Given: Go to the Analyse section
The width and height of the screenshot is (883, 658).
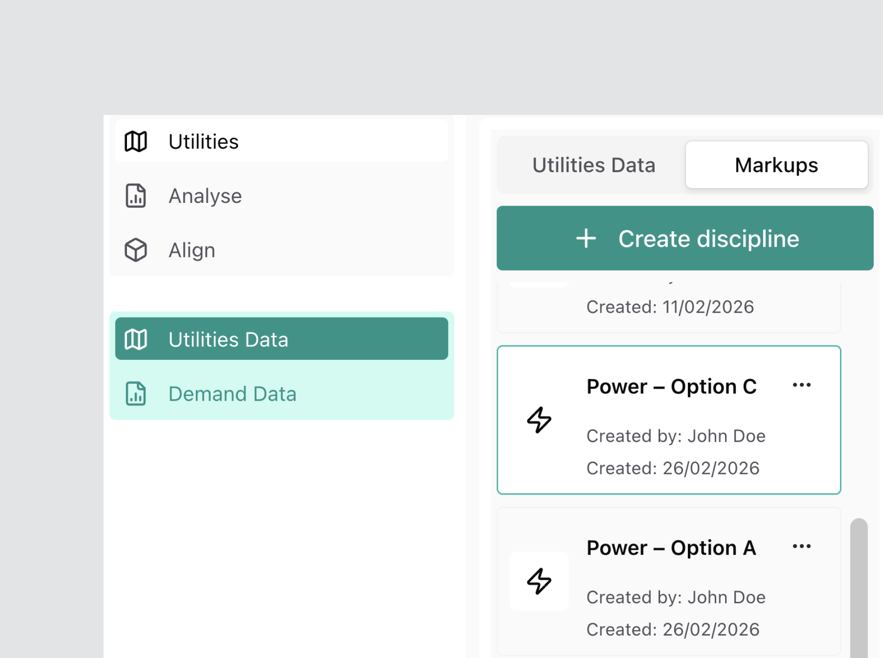Looking at the screenshot, I should 205,196.
